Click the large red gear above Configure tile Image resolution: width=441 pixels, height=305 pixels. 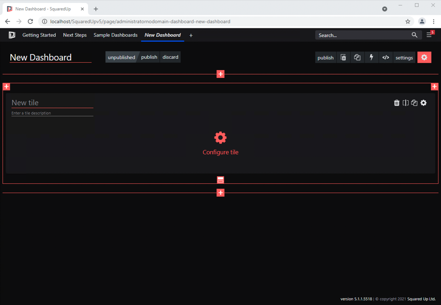[220, 138]
